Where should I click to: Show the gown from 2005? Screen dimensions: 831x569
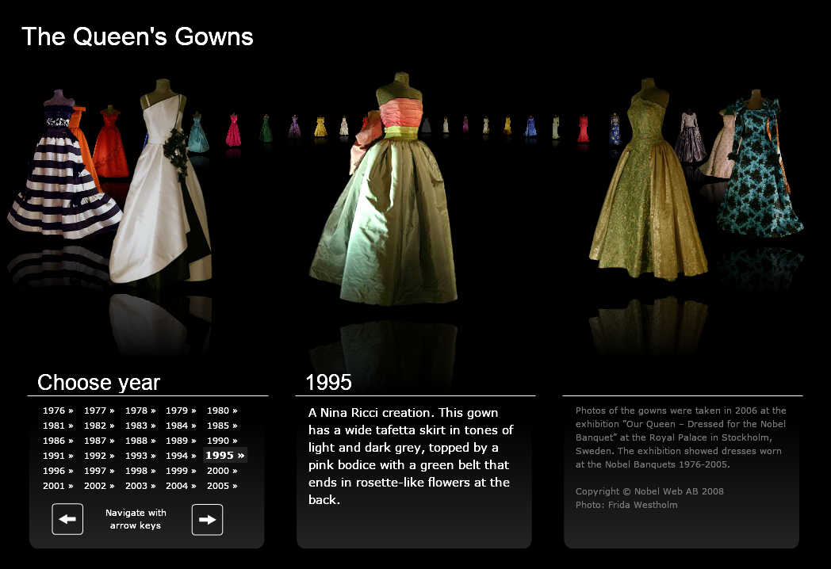point(222,486)
